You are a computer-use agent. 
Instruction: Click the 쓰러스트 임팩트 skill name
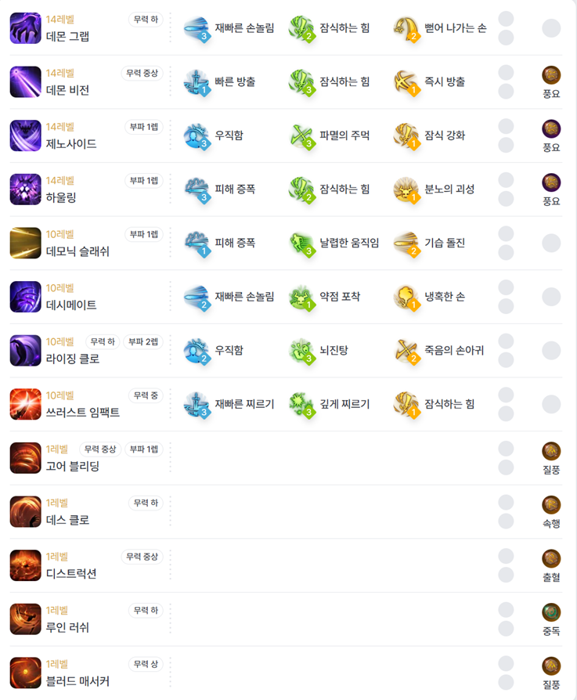[x=83, y=413]
